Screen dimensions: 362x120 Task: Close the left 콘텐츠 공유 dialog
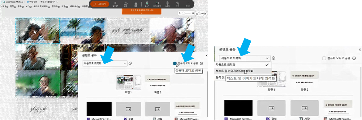206,56
